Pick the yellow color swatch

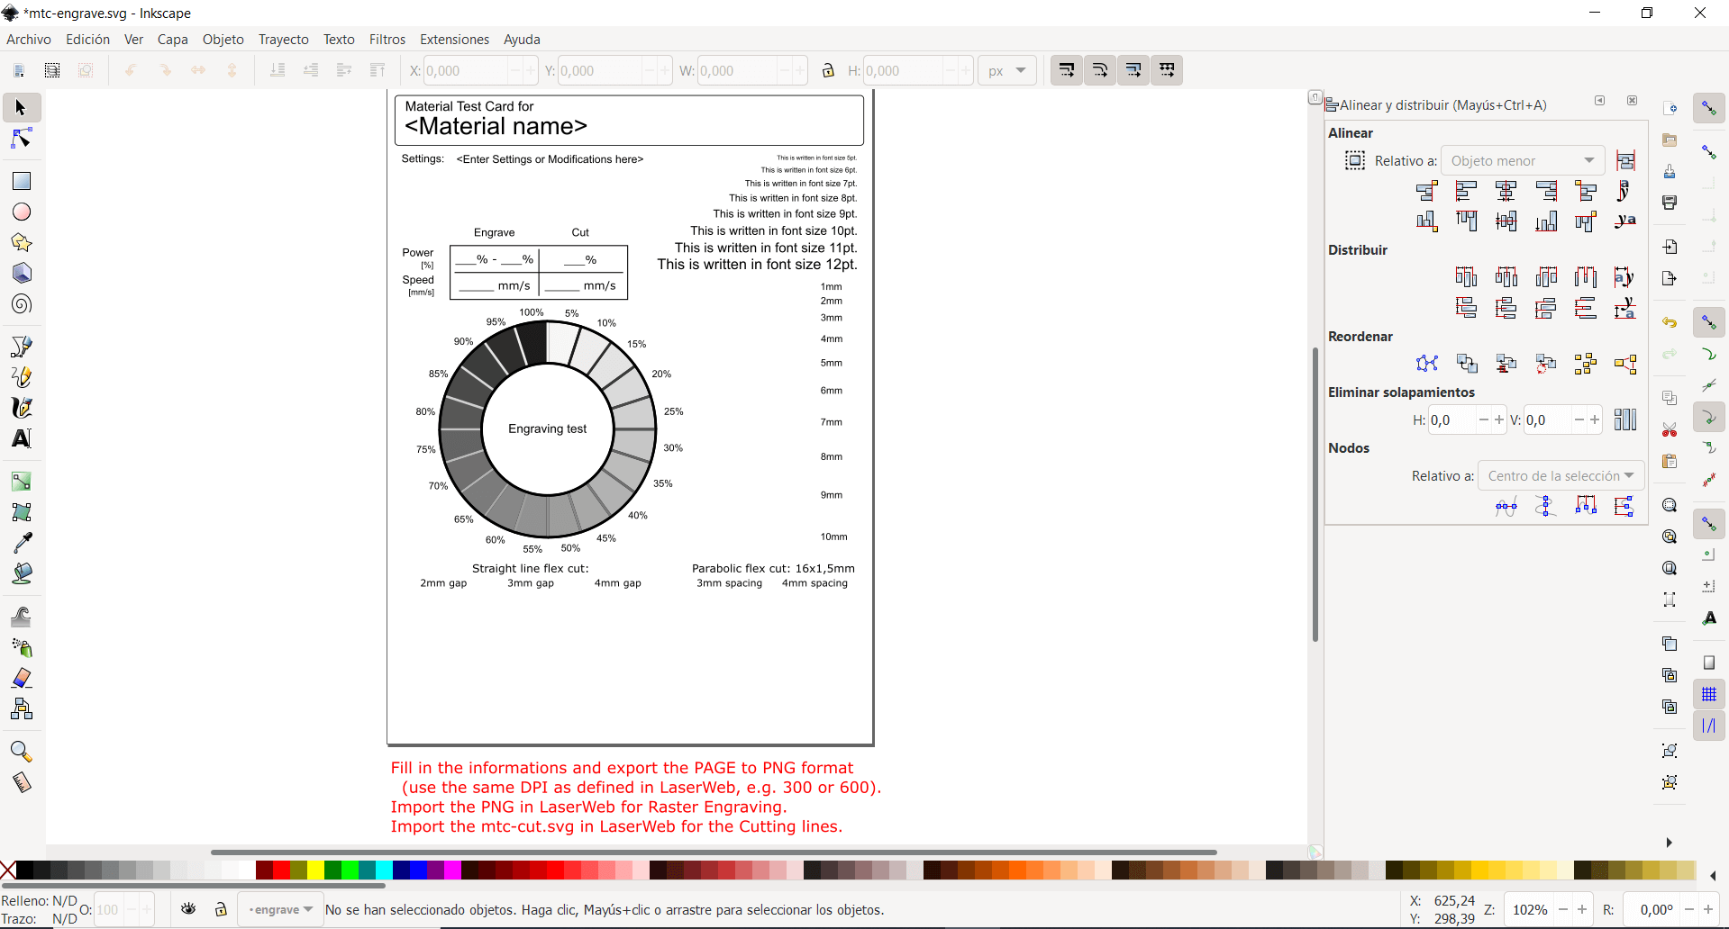pos(315,870)
